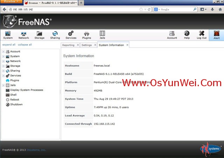This screenshot has width=224, height=158.
Task: Open Firefox downloads arrow icon
Action: click(x=212, y=9)
